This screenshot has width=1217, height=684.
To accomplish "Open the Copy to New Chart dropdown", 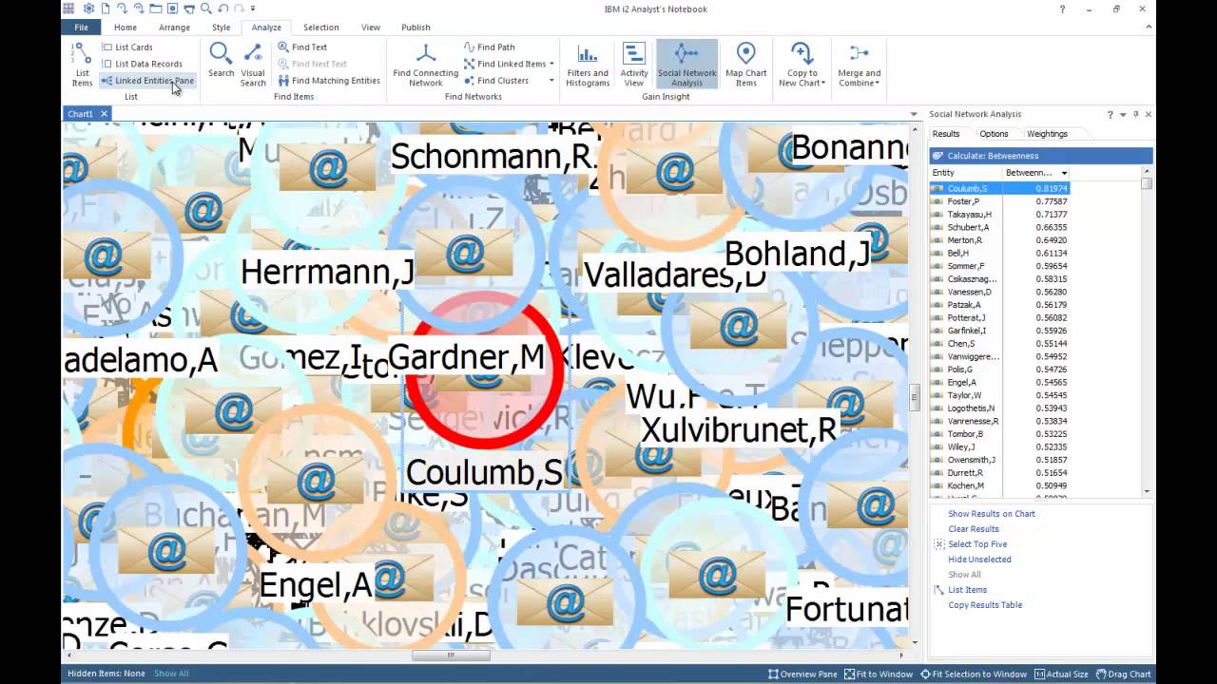I will click(802, 64).
